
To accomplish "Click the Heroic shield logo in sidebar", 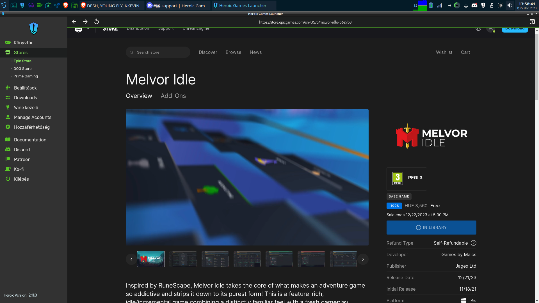I will point(34,28).
